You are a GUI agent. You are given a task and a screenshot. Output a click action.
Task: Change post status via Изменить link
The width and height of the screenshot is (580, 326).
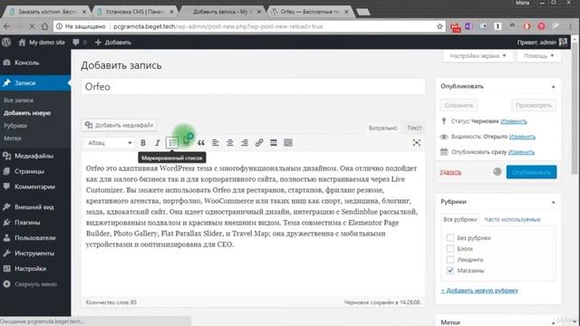[x=514, y=121]
